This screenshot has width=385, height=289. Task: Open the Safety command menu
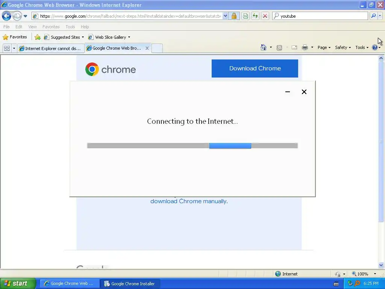click(x=343, y=47)
